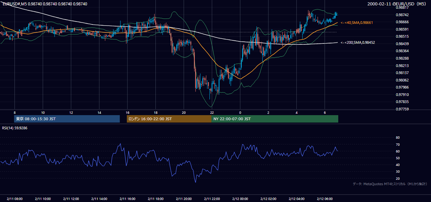431x202 pixels.
Task: Click the RSI(14) 59.9286 indicator label
Action: (x=15, y=128)
